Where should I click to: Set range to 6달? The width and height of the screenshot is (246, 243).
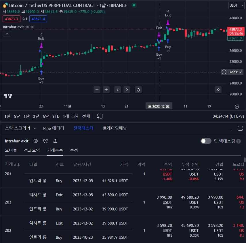tap(46, 116)
